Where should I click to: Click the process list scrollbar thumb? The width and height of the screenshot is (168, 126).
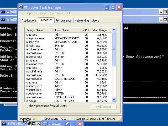[x=114, y=49]
